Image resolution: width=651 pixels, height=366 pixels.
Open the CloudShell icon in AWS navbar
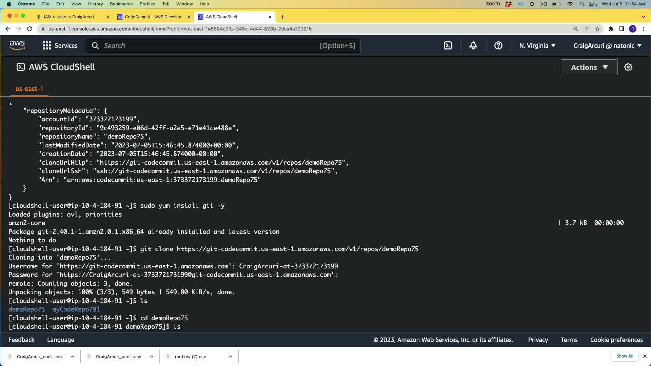coord(448,46)
